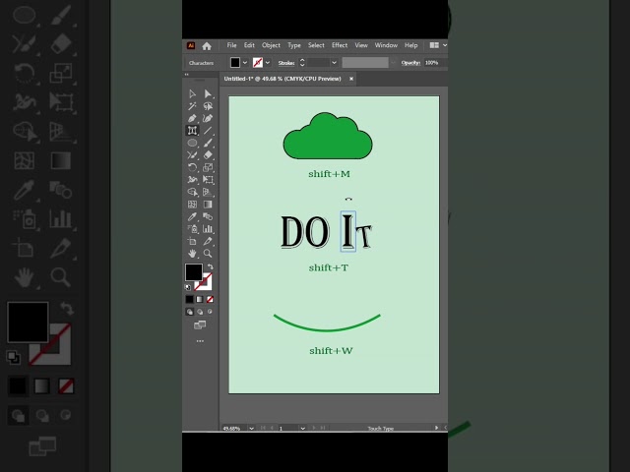Select the Line Segment tool
The height and width of the screenshot is (472, 630).
point(208,131)
